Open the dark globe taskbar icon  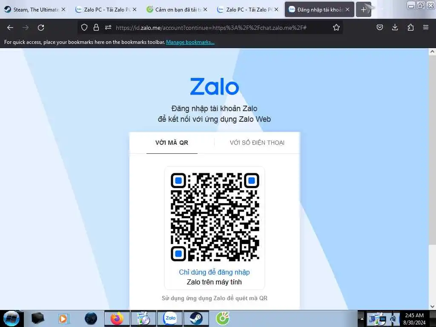coord(91,318)
